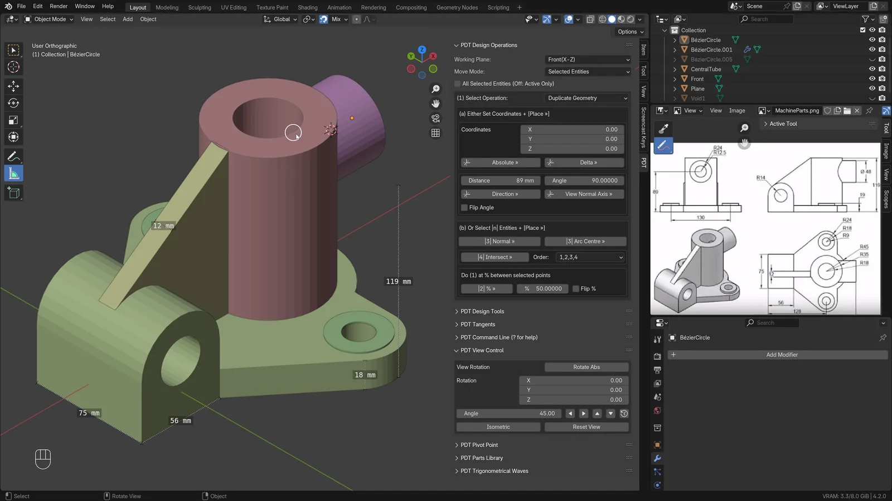Select the Add Cube tool
The height and width of the screenshot is (501, 892).
pos(13,193)
